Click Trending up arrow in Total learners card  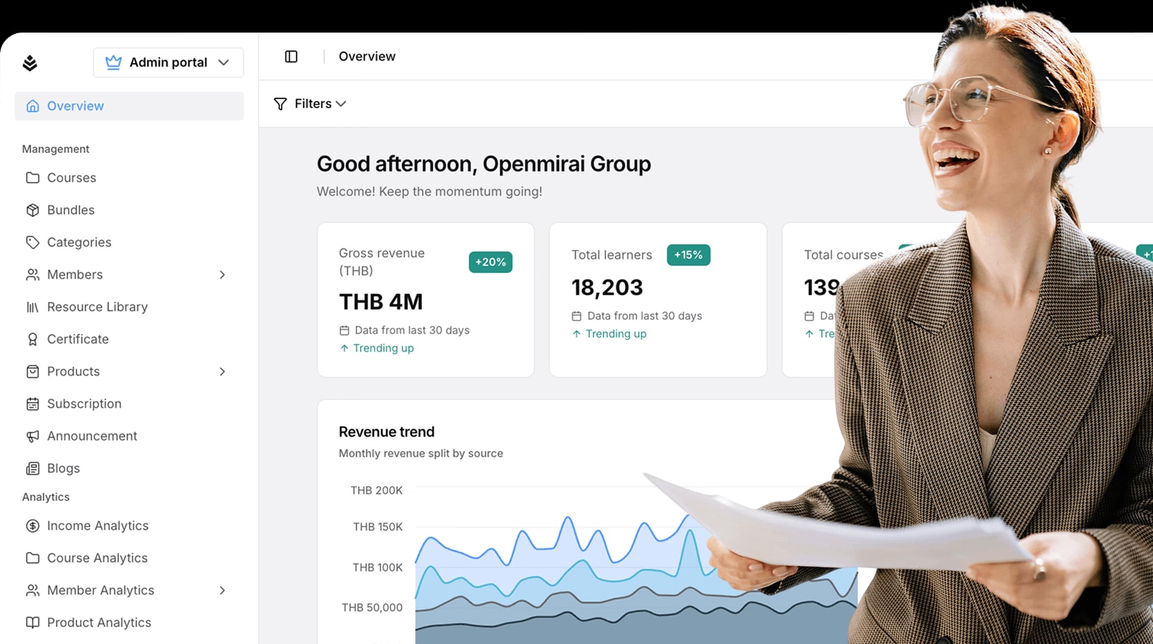(x=576, y=334)
